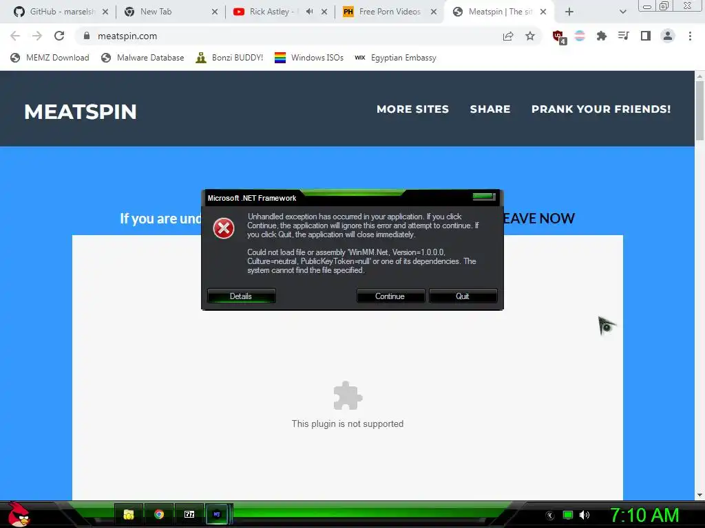Click the Details button in error dialog
The height and width of the screenshot is (528, 705).
coord(242,296)
